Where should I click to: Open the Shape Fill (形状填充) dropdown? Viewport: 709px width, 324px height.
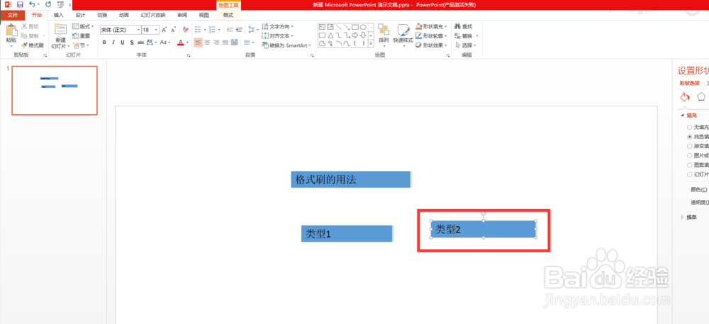pos(432,27)
